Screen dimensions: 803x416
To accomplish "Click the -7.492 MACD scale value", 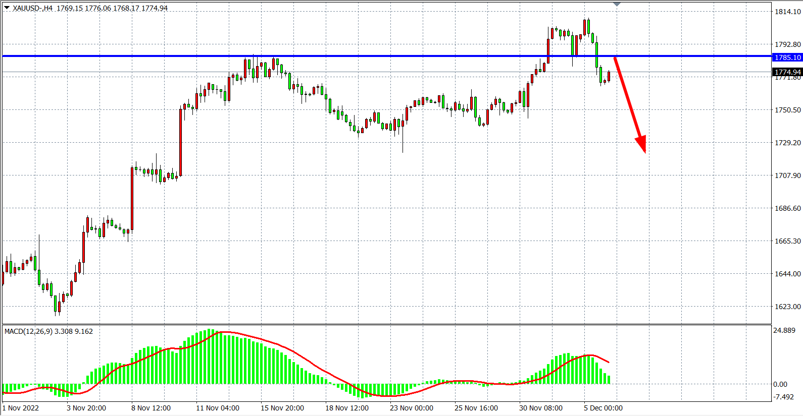I will coord(783,397).
